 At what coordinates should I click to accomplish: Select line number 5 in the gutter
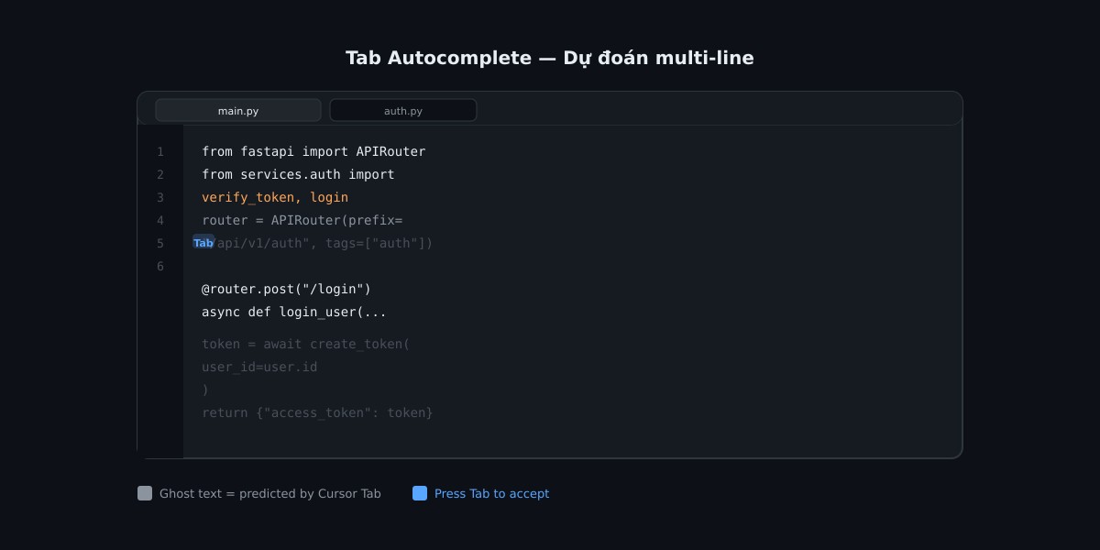[160, 243]
